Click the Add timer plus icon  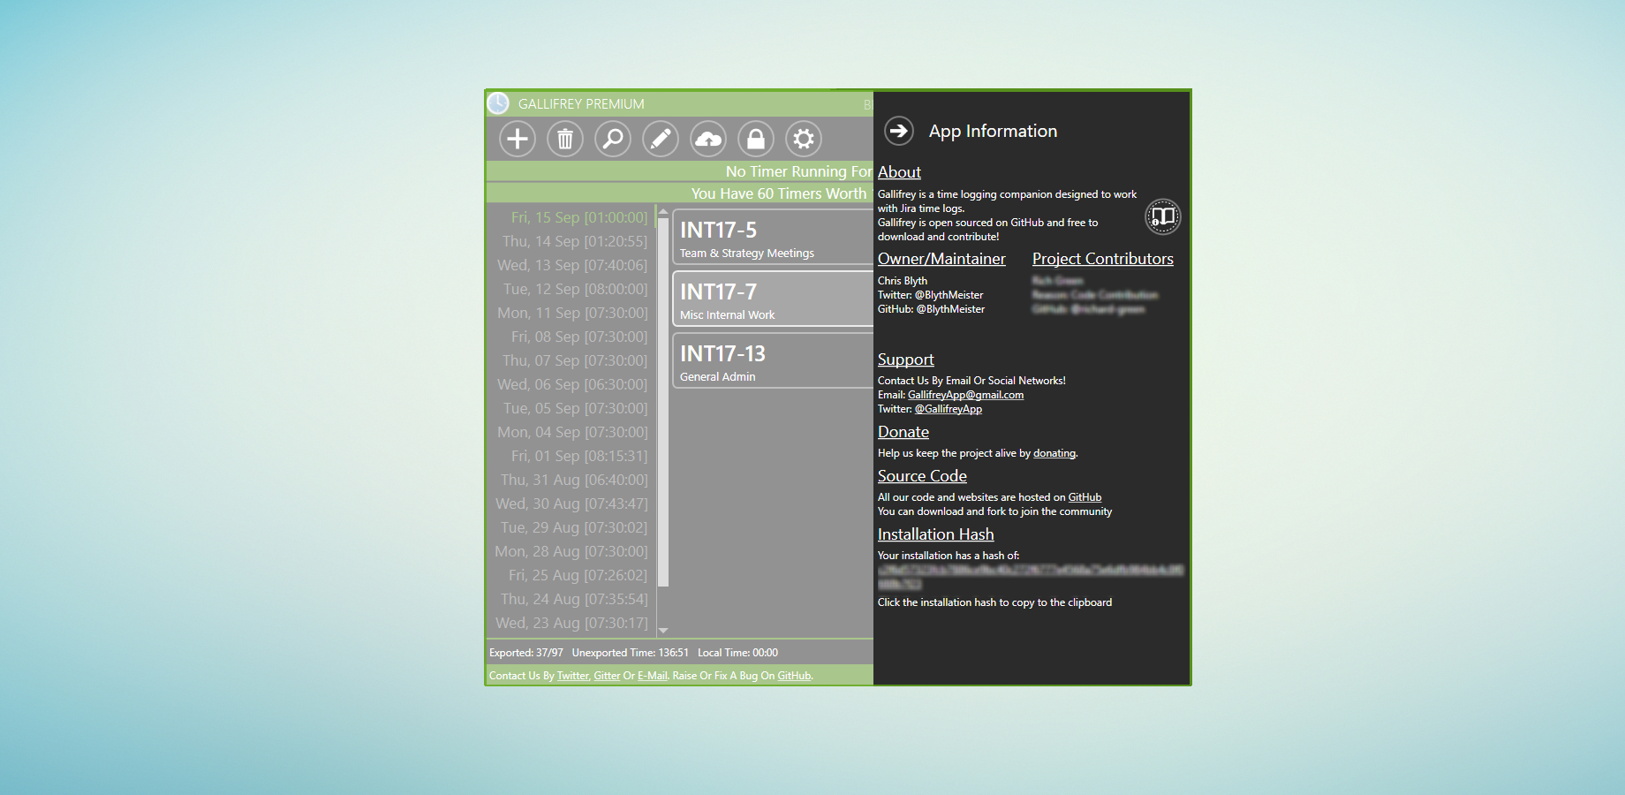click(518, 139)
